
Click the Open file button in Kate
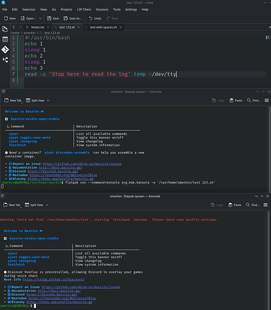29,19
